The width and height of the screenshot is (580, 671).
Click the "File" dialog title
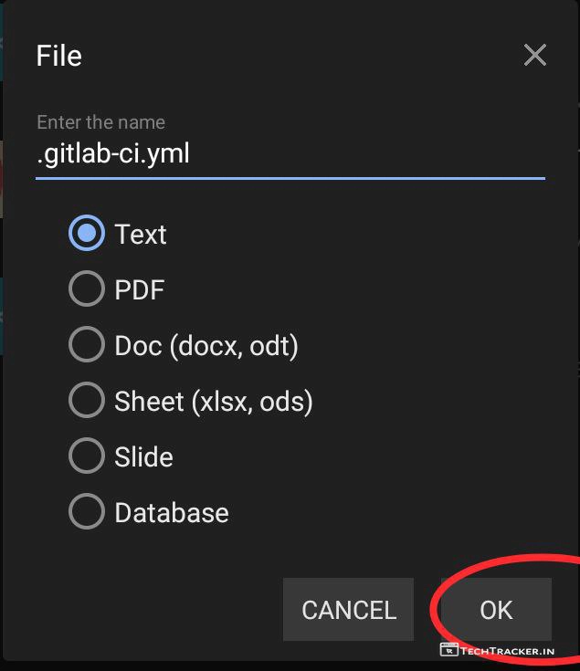[59, 56]
